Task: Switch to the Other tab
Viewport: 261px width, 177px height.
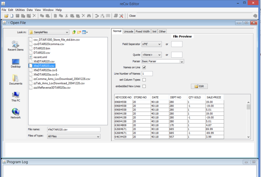Action: click(162, 31)
